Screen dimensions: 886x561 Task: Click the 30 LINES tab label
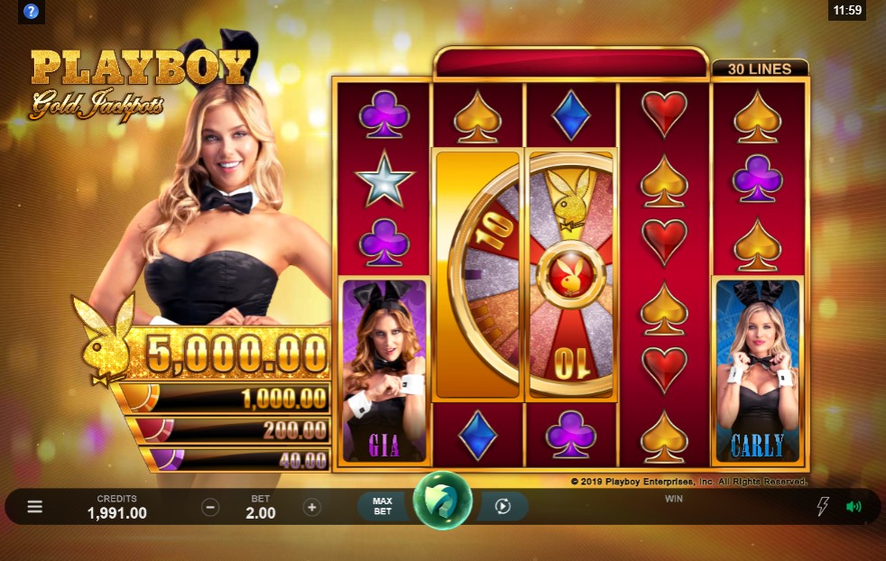[x=760, y=69]
